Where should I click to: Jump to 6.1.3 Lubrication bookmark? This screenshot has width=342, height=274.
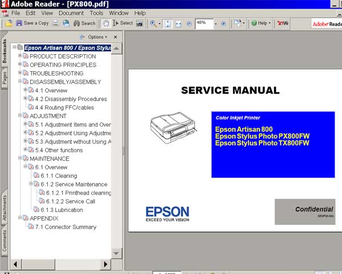point(62,209)
